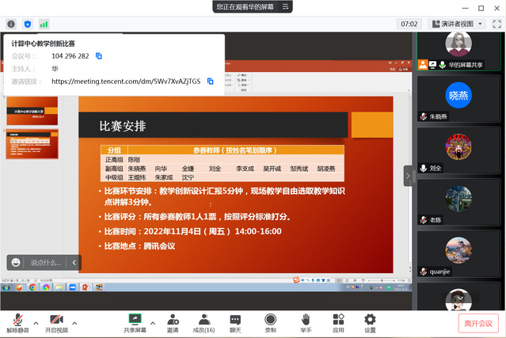506x338 pixels.
Task: Turn on the video camera
Action: 56,321
